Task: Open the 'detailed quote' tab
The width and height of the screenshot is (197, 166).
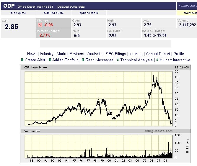Action: click(53, 13)
